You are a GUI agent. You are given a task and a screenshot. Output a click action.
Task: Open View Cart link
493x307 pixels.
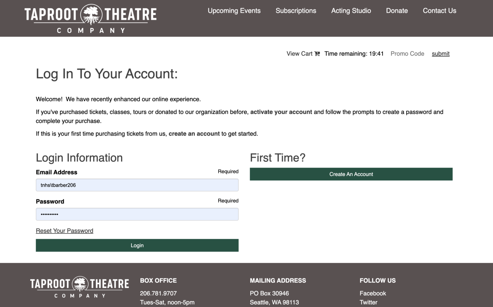[x=299, y=54]
